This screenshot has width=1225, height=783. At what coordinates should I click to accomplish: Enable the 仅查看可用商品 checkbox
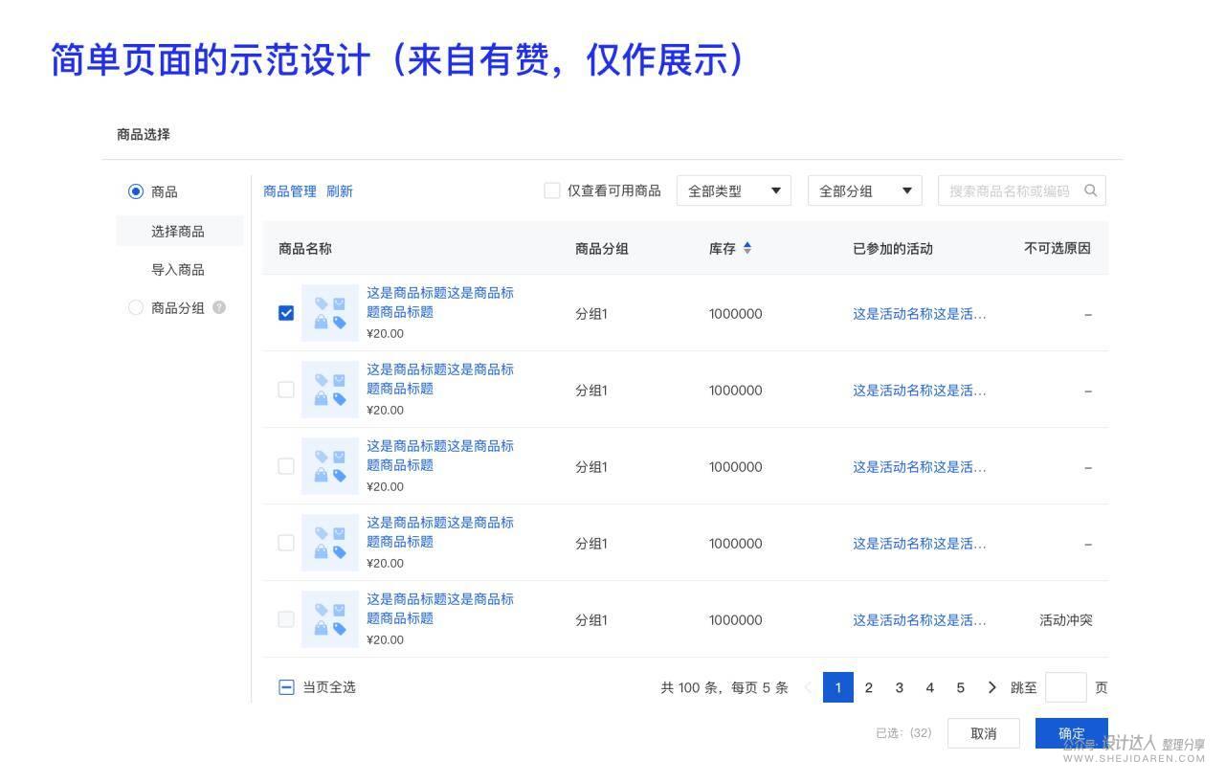tap(552, 190)
